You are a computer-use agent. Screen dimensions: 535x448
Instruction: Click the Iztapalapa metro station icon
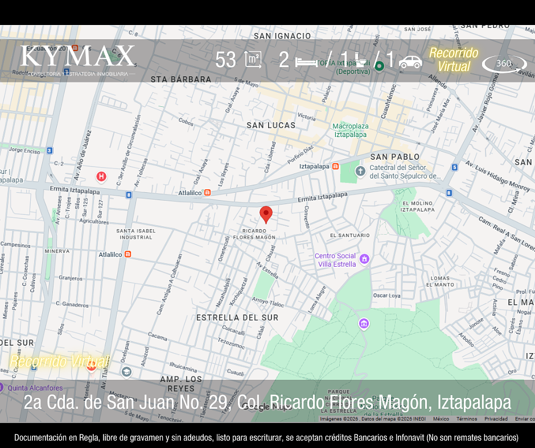[x=335, y=167]
